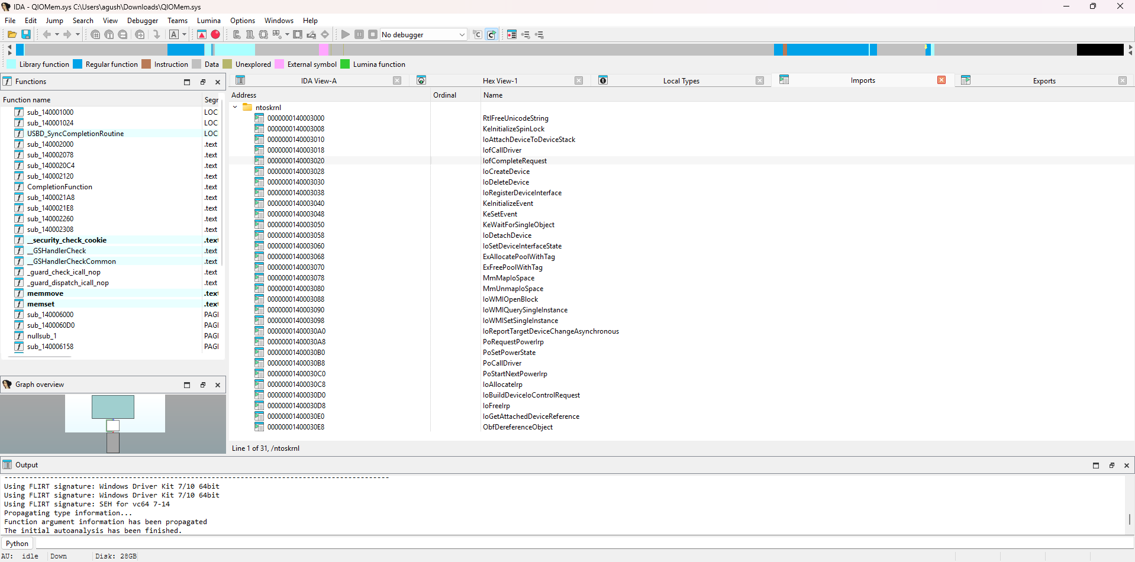1135x562 pixels.
Task: Click the rightmost tracing toolbar icon
Action: click(x=539, y=35)
